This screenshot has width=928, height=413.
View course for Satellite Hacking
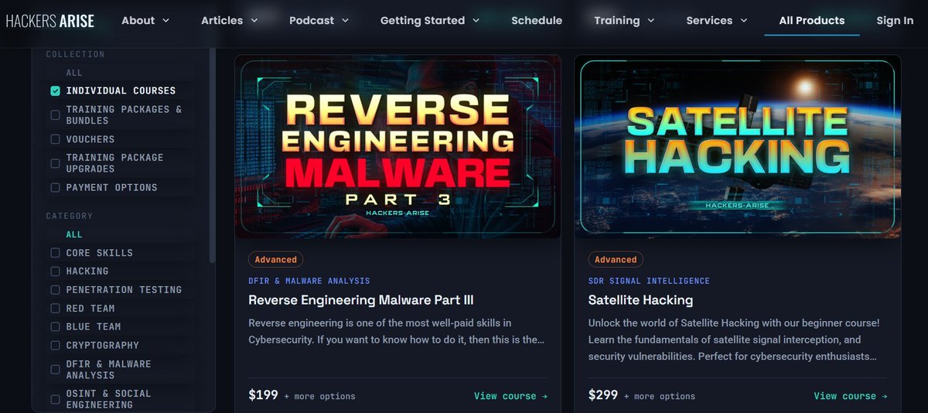click(851, 396)
